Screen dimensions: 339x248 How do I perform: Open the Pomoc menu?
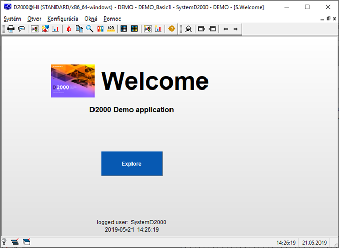tap(112, 19)
